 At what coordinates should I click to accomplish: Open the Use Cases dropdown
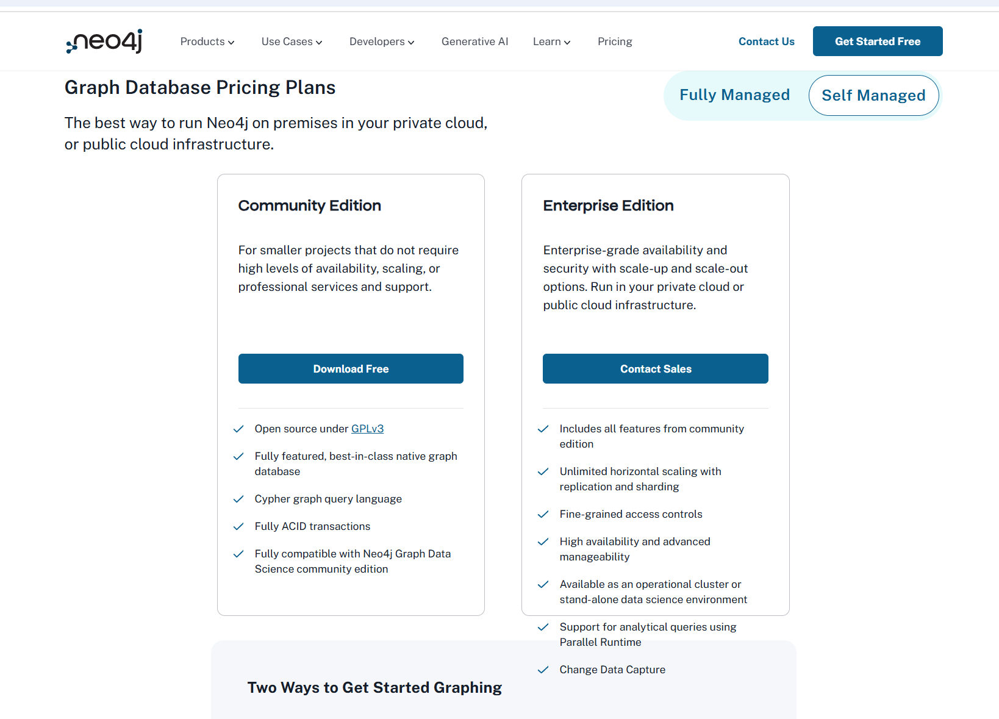click(x=292, y=41)
